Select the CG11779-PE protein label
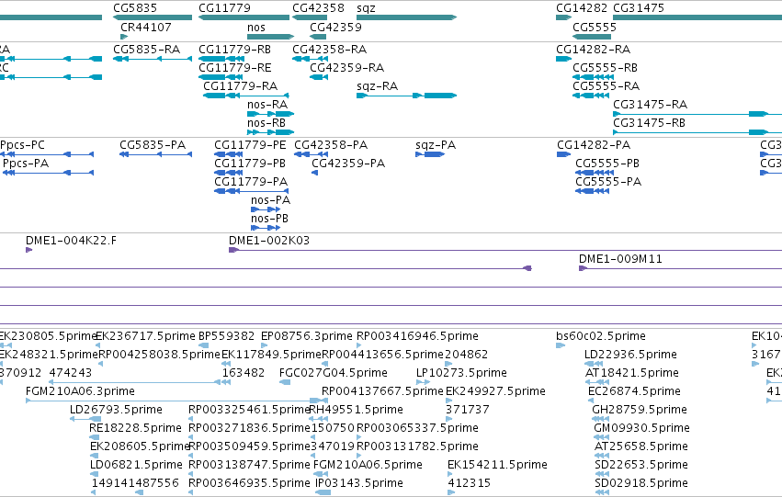Viewport: 782px width, 497px height. pyautogui.click(x=250, y=145)
